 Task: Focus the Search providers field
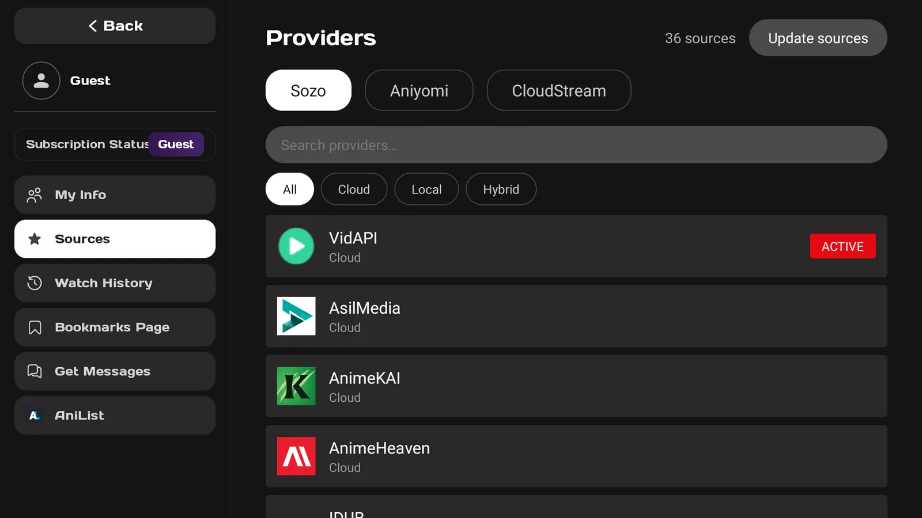tap(576, 145)
